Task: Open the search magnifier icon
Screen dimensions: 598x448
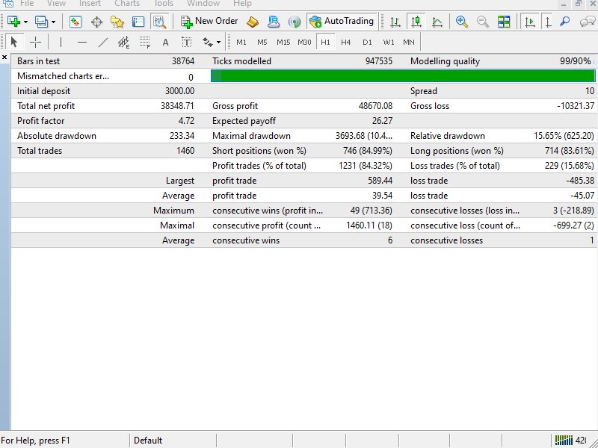Action: [x=564, y=22]
